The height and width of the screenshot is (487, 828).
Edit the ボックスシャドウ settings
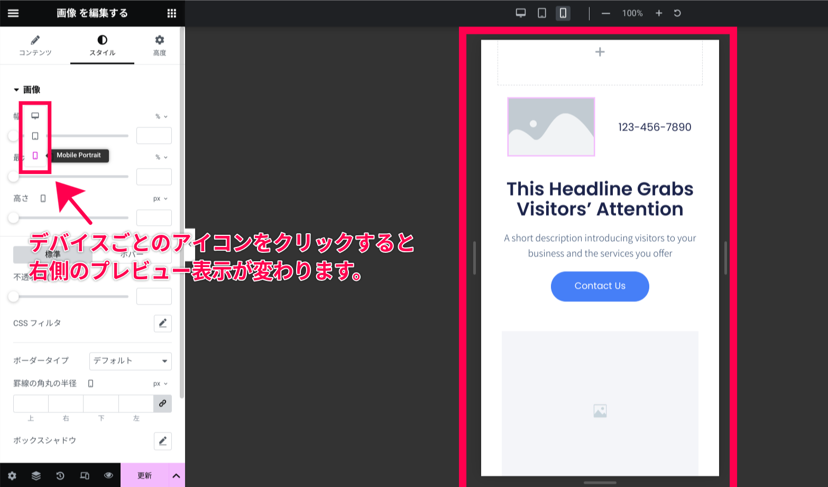point(163,441)
